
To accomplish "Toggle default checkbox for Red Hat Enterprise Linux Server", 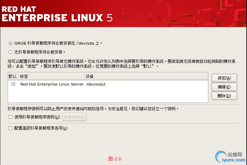I will (x=13, y=84).
